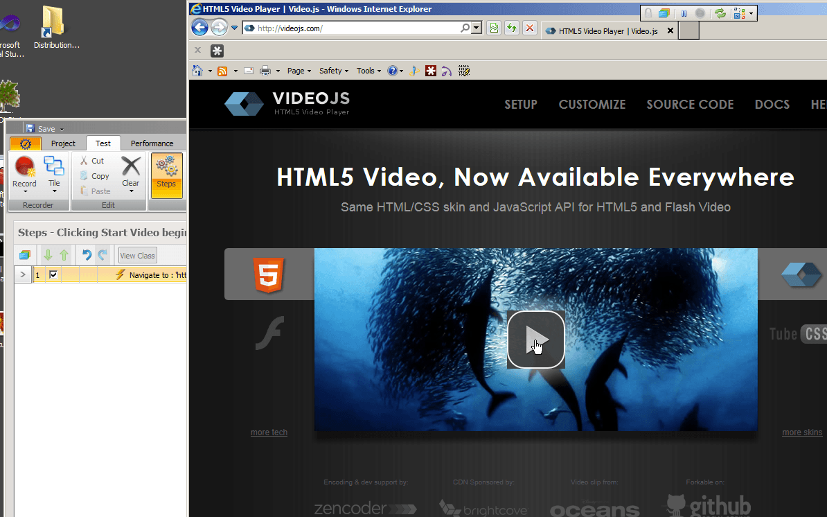Click the blue Undo arrow
827x517 pixels.
coord(87,255)
